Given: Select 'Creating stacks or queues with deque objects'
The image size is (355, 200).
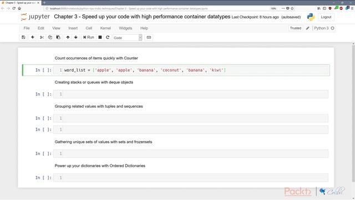Looking at the screenshot, I should click(94, 82).
